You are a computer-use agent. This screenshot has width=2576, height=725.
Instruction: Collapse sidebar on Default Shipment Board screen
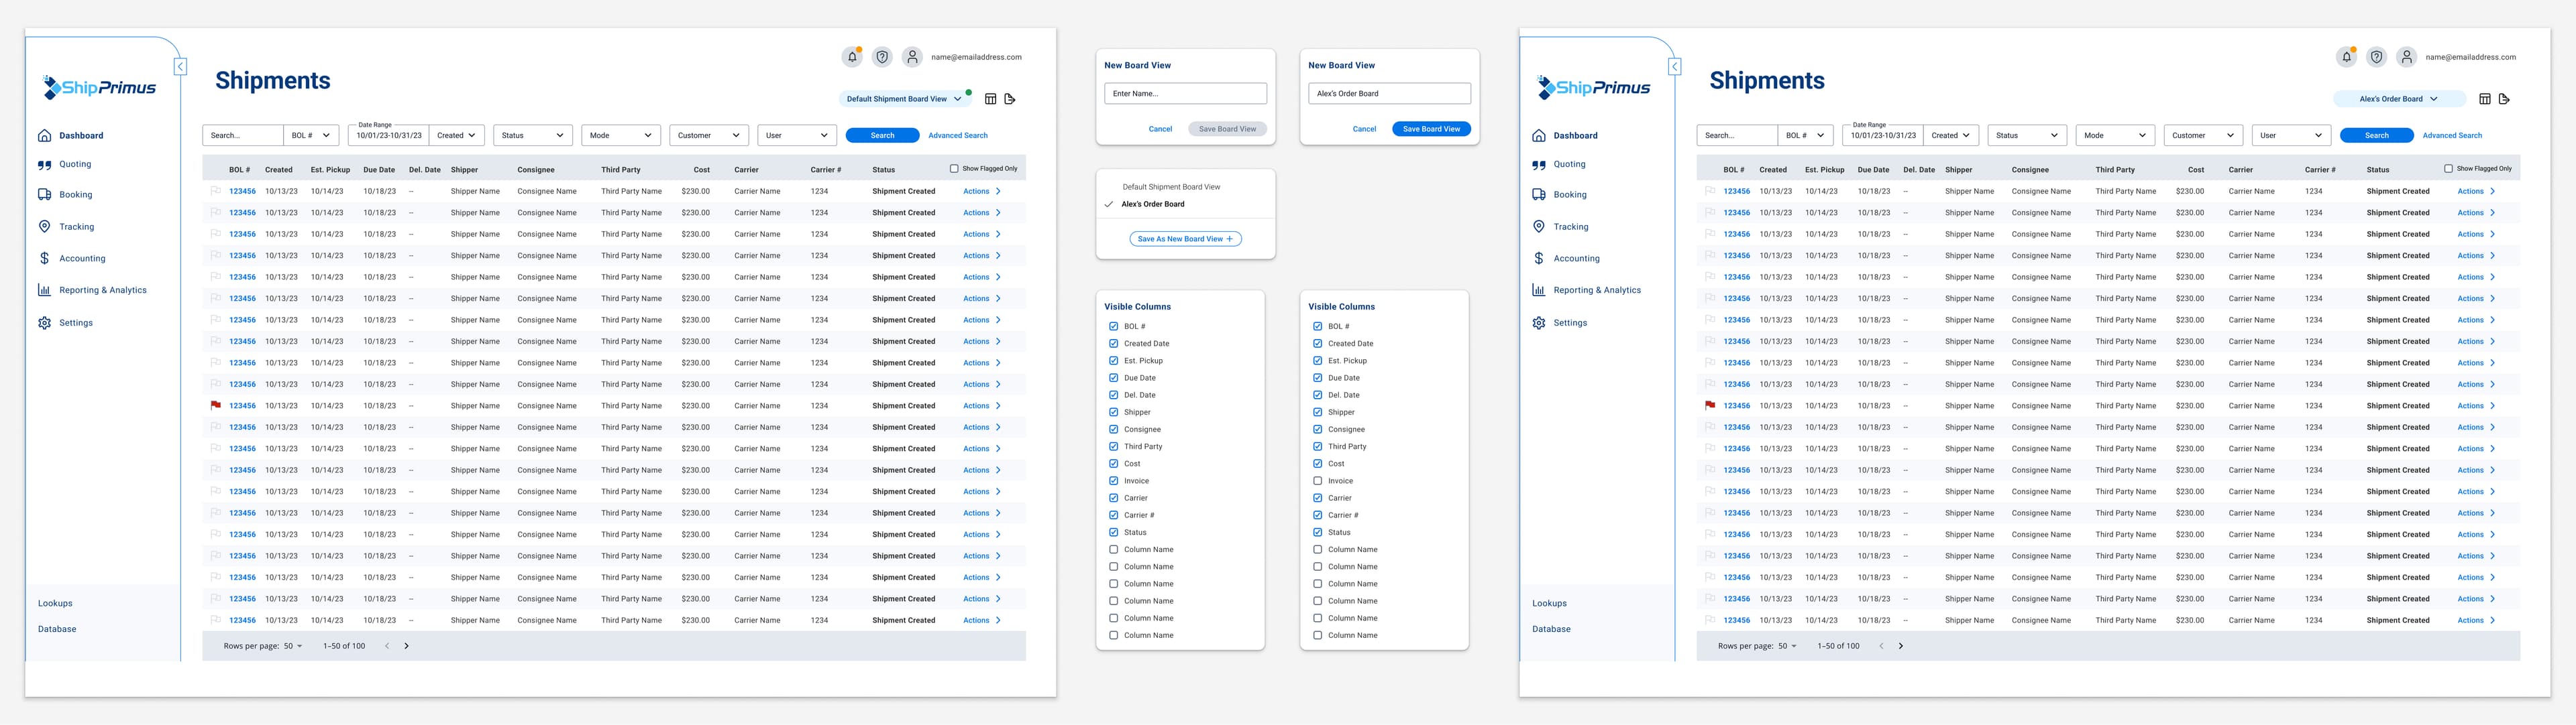pos(180,67)
